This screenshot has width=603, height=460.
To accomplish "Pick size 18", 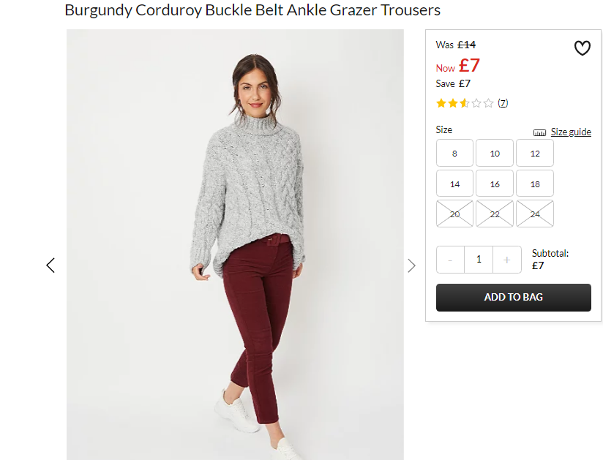I will [535, 184].
